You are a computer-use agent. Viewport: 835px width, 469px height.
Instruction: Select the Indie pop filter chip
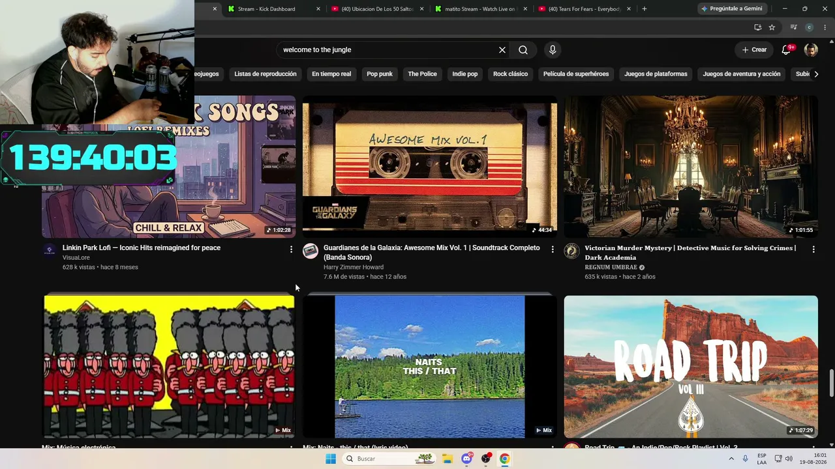[x=465, y=74]
